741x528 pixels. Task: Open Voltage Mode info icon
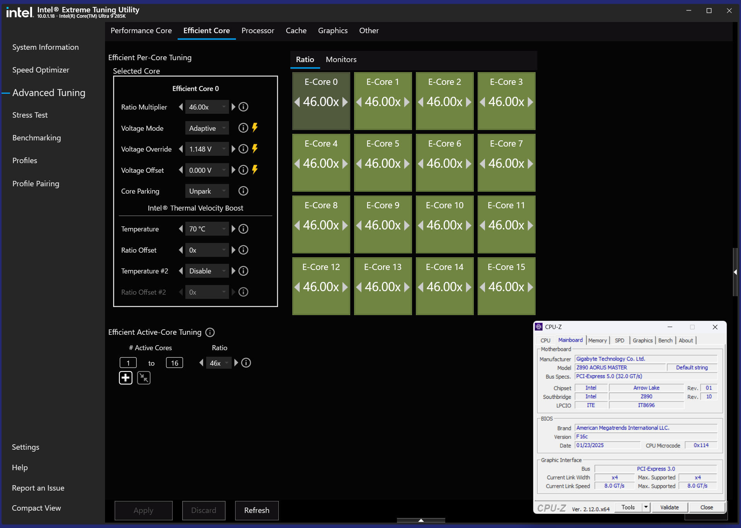click(243, 128)
